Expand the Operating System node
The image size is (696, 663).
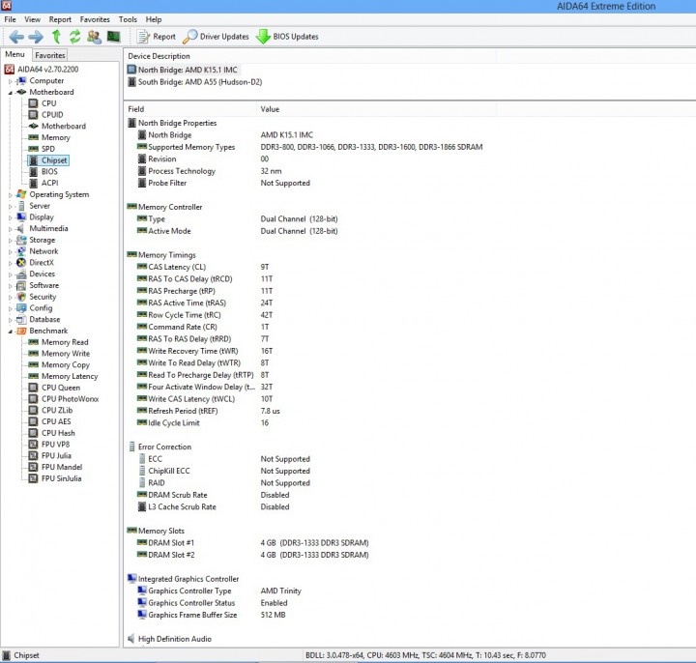pyautogui.click(x=11, y=195)
